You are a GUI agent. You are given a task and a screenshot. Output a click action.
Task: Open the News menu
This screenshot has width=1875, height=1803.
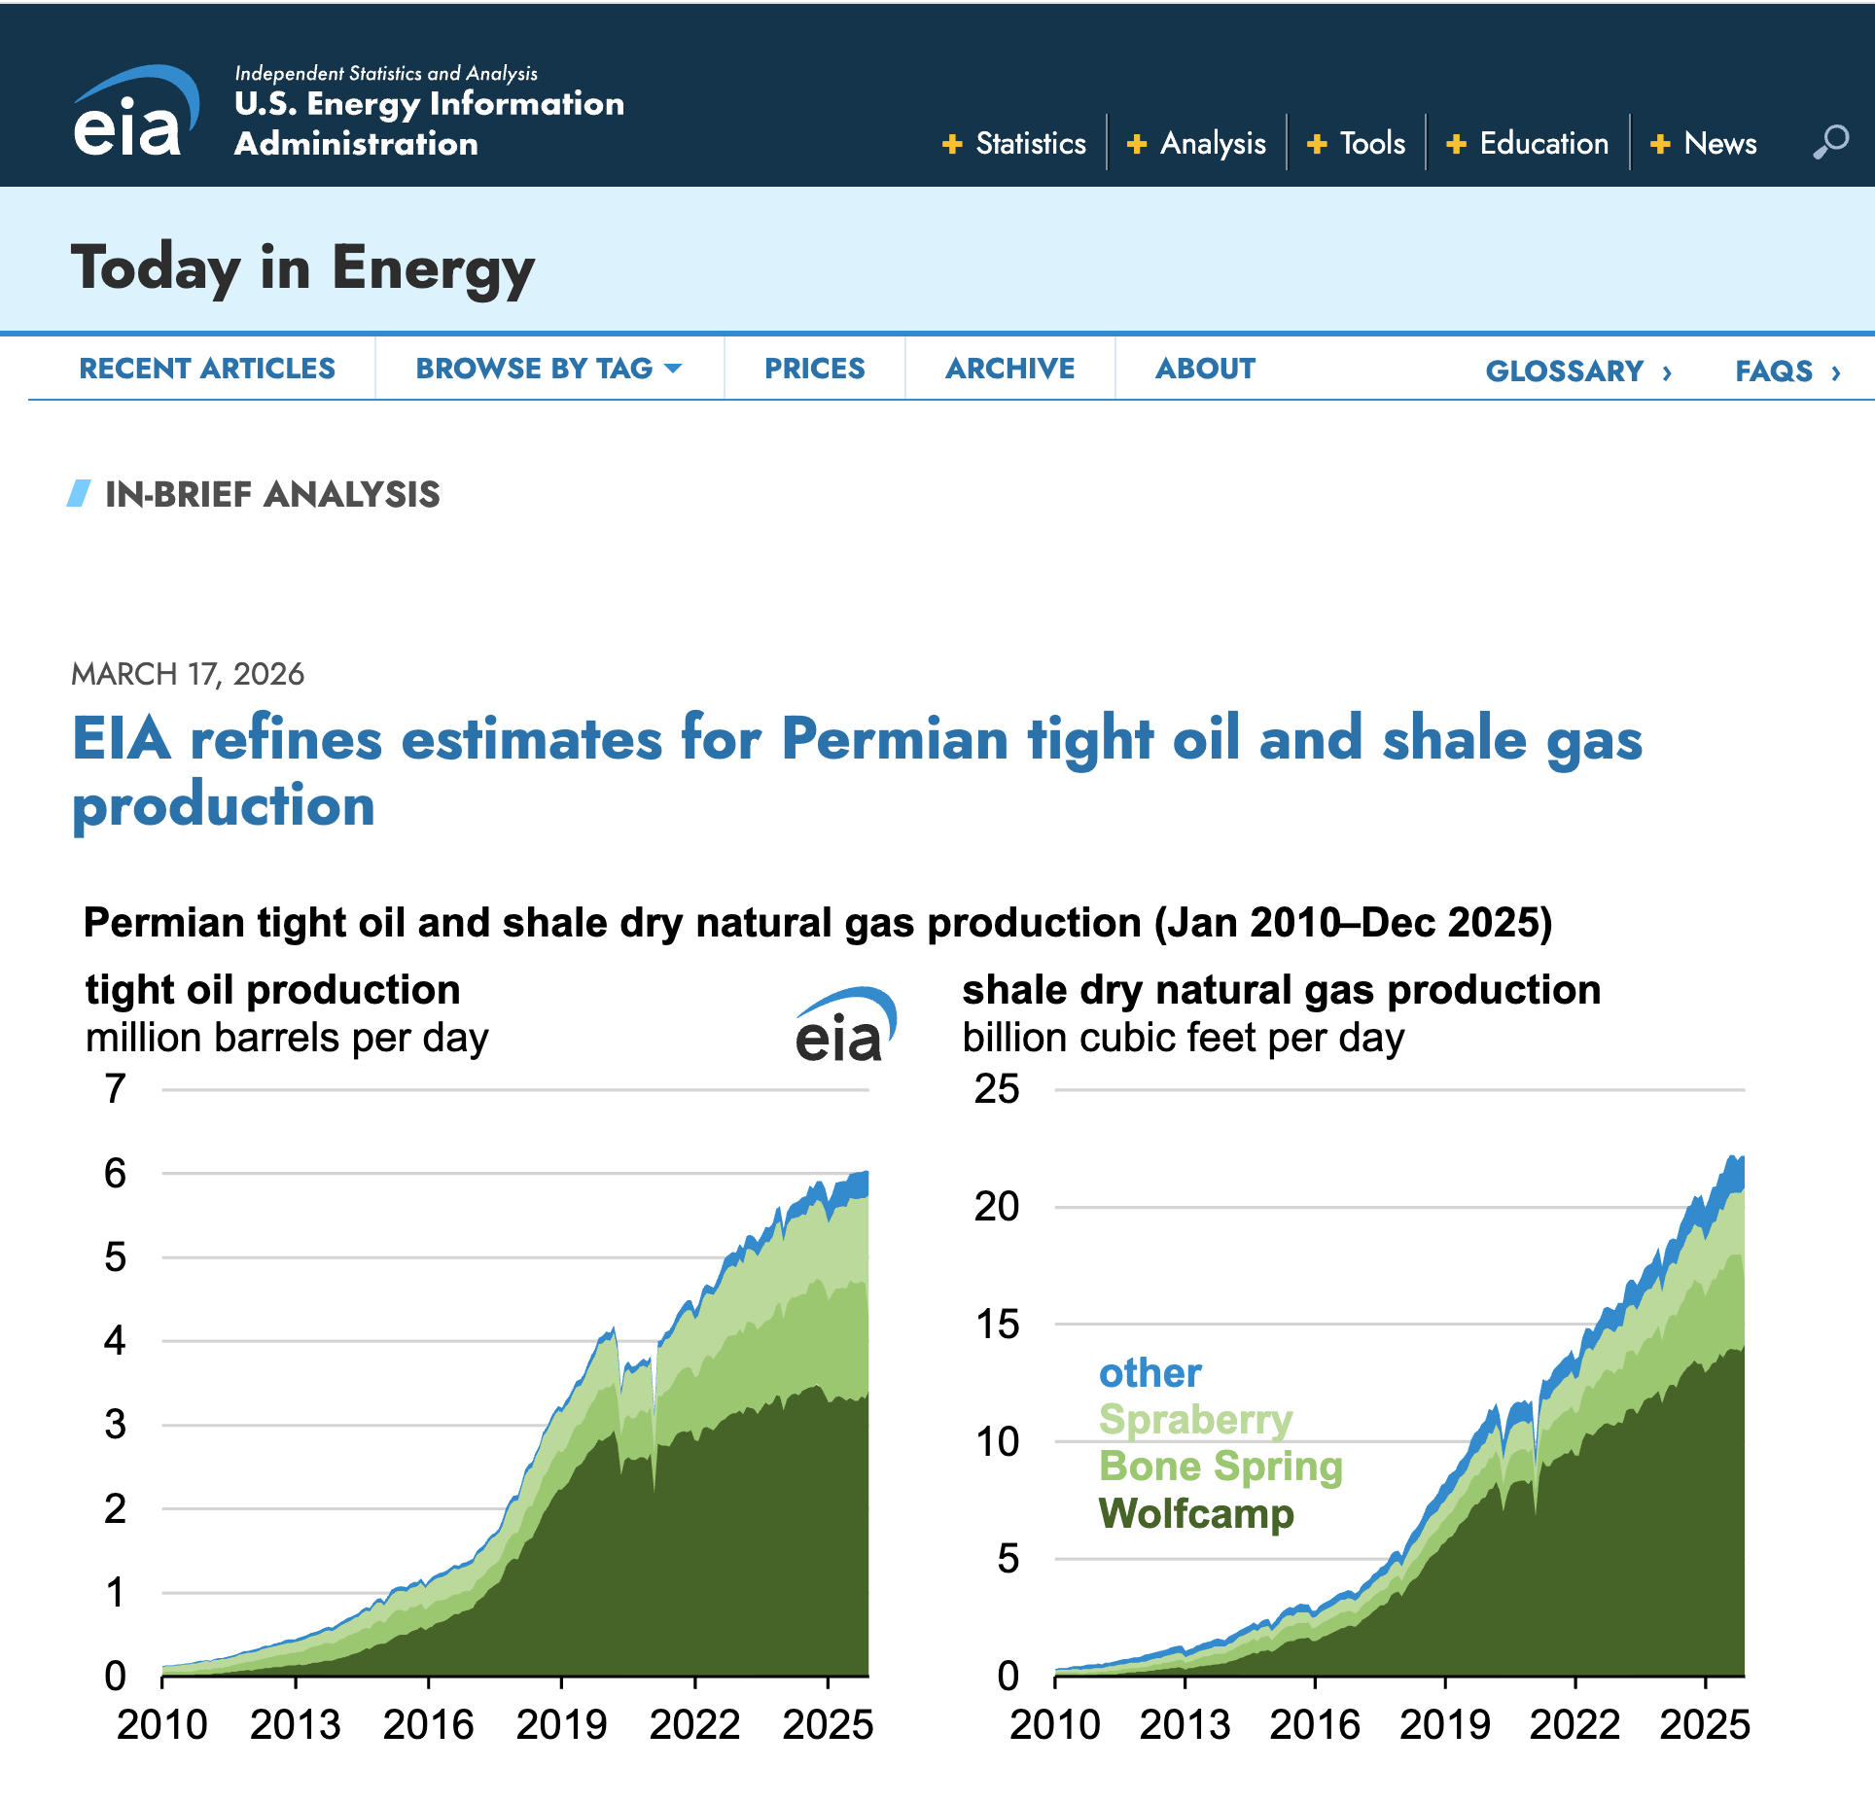pos(1719,143)
